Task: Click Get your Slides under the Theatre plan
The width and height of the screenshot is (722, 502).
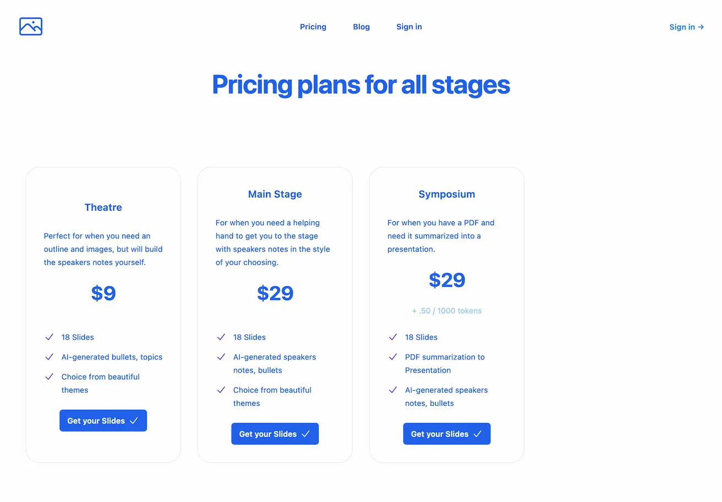Action: (103, 420)
